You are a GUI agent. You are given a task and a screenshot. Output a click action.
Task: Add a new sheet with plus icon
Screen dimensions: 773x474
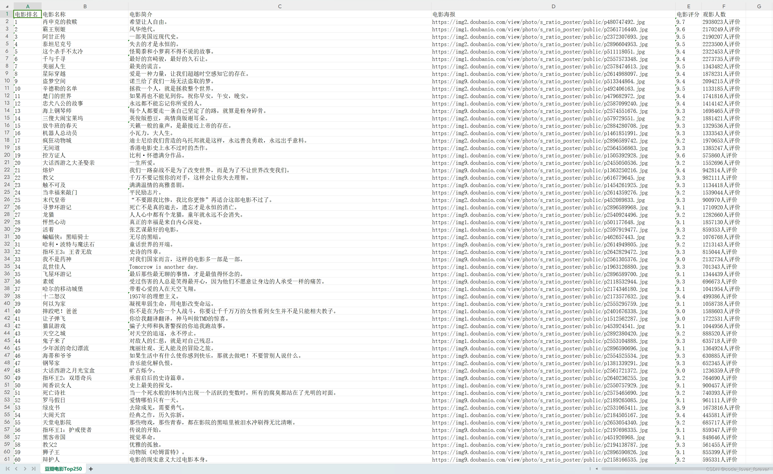(x=91, y=469)
